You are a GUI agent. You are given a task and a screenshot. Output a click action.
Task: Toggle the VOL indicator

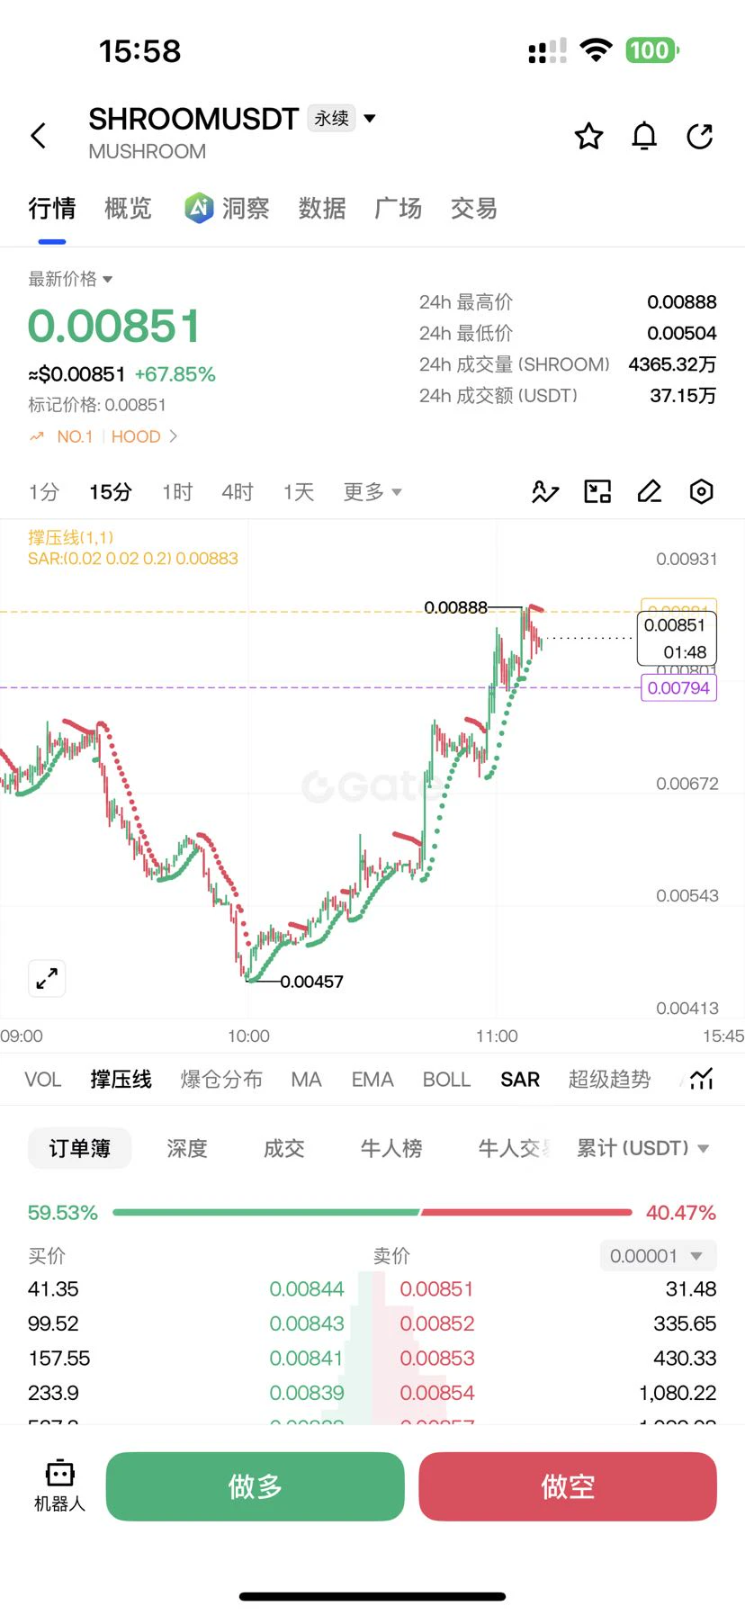(x=42, y=1079)
